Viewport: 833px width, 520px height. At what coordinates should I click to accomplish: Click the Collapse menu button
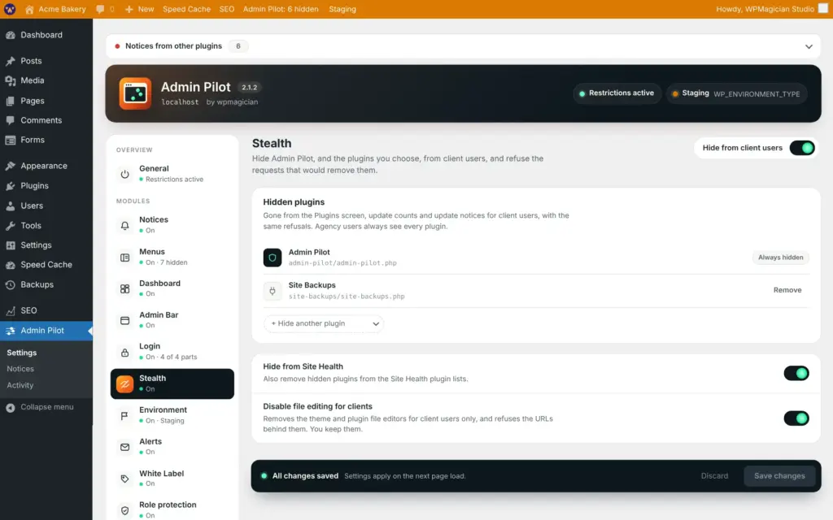[40, 407]
